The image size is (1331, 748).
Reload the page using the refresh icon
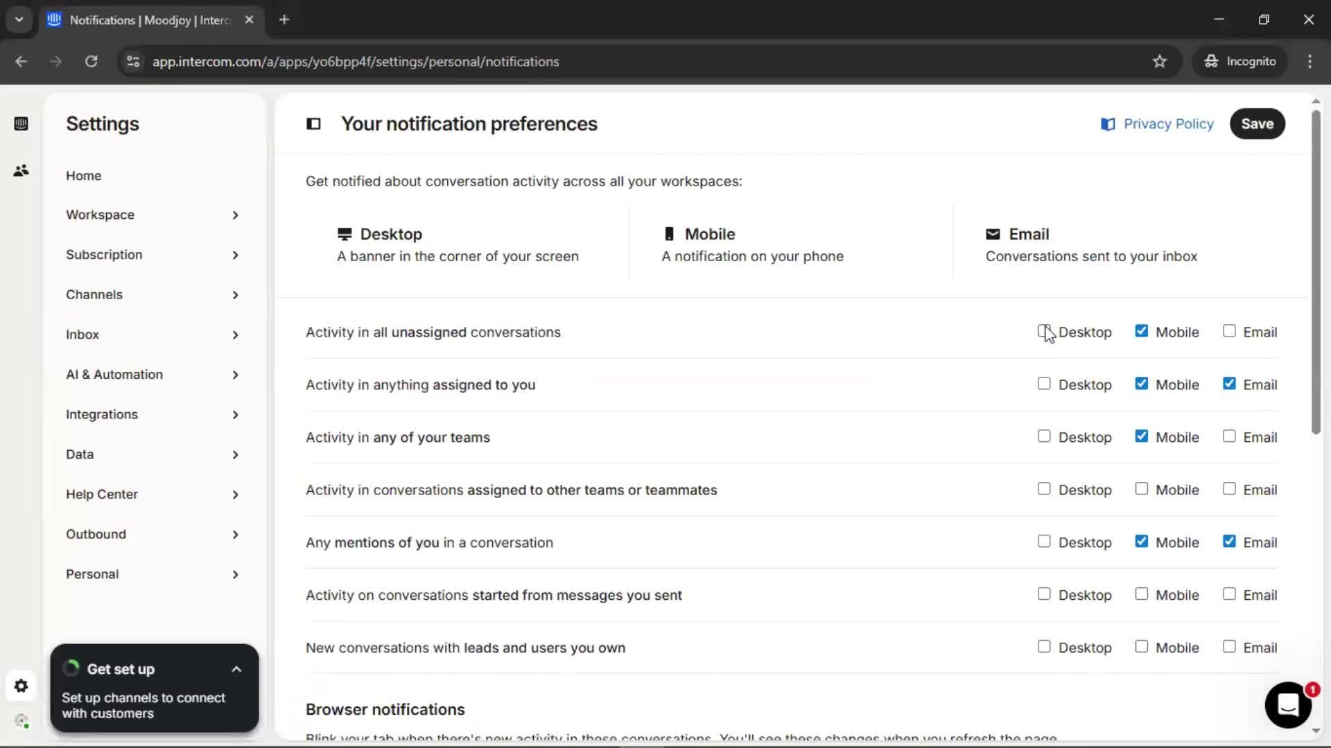click(x=92, y=62)
